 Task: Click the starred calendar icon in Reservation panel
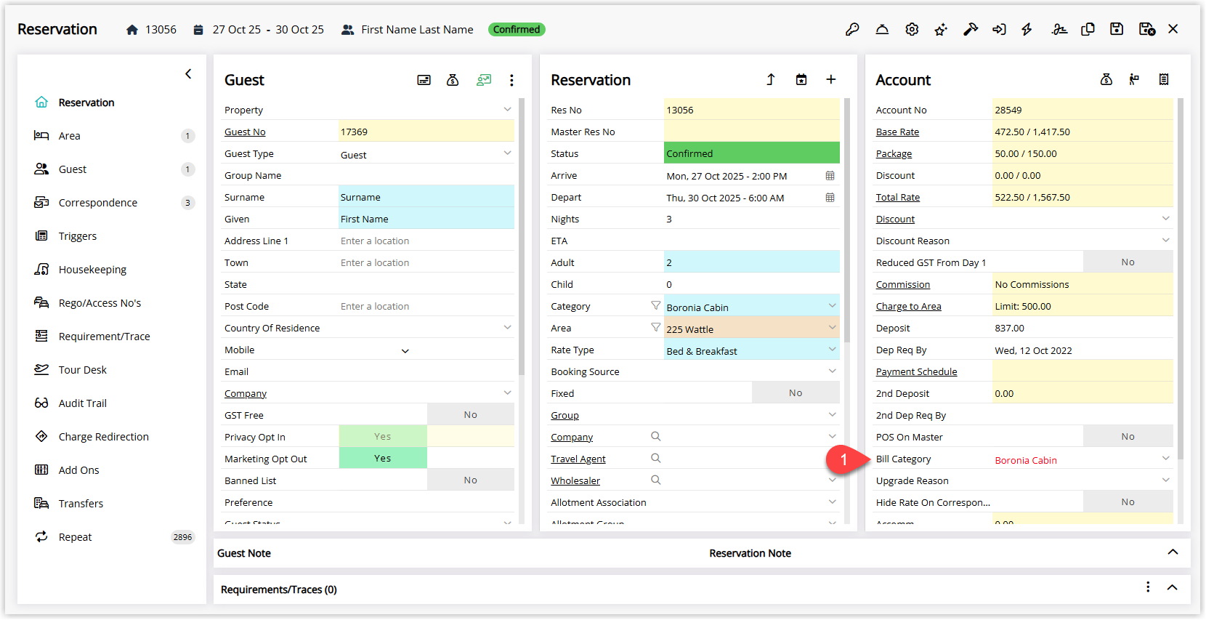(x=801, y=79)
